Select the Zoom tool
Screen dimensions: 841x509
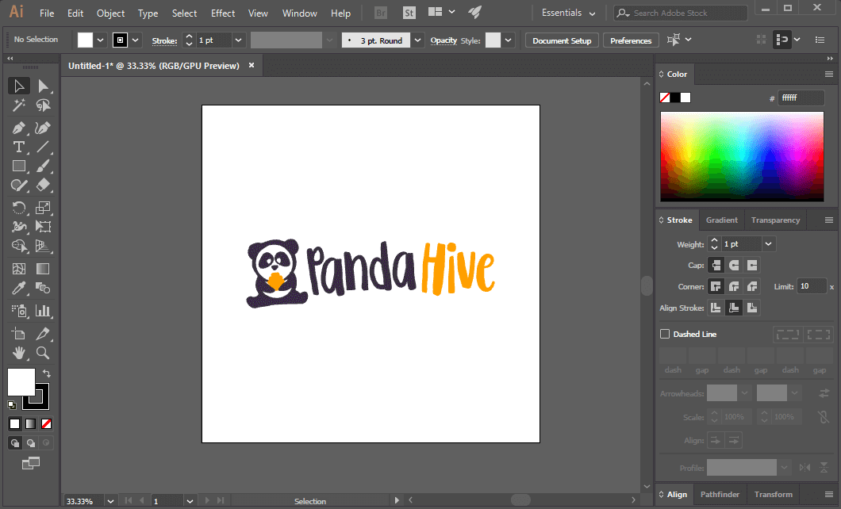tap(44, 353)
